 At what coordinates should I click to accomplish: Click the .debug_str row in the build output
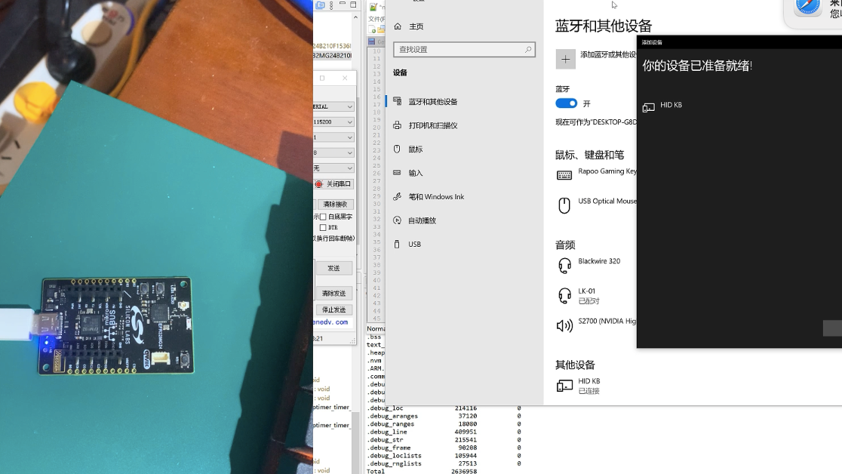click(444, 439)
